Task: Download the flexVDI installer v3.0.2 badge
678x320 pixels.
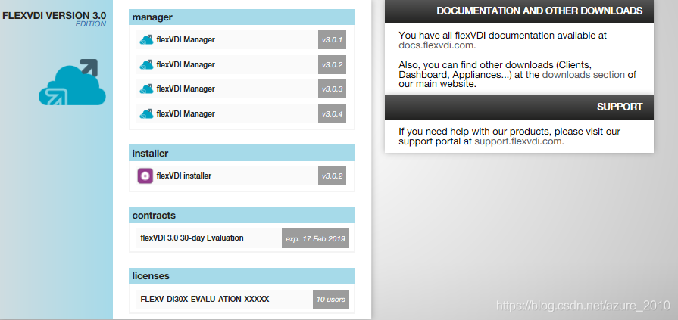Action: pos(332,176)
